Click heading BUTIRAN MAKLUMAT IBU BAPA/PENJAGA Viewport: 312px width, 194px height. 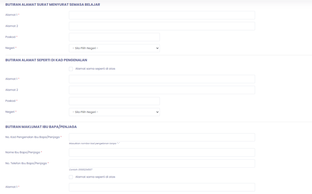tap(41, 127)
